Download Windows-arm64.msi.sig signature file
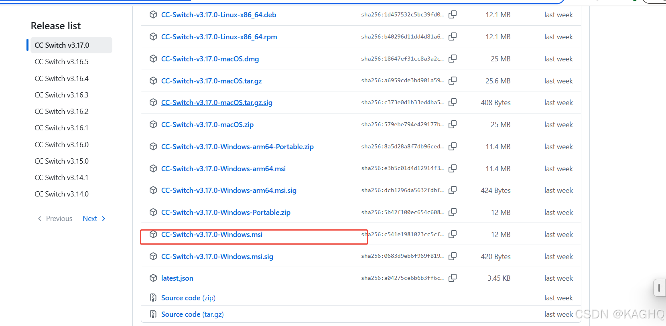Screen dimensions: 666x326 point(229,190)
